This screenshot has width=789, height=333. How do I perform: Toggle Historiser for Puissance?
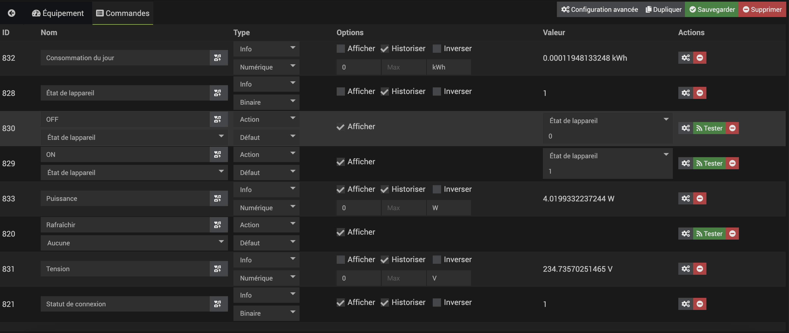385,189
